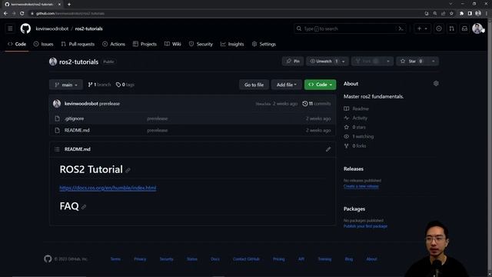Switch to the Projects tab
The image size is (492, 277).
tap(145, 44)
